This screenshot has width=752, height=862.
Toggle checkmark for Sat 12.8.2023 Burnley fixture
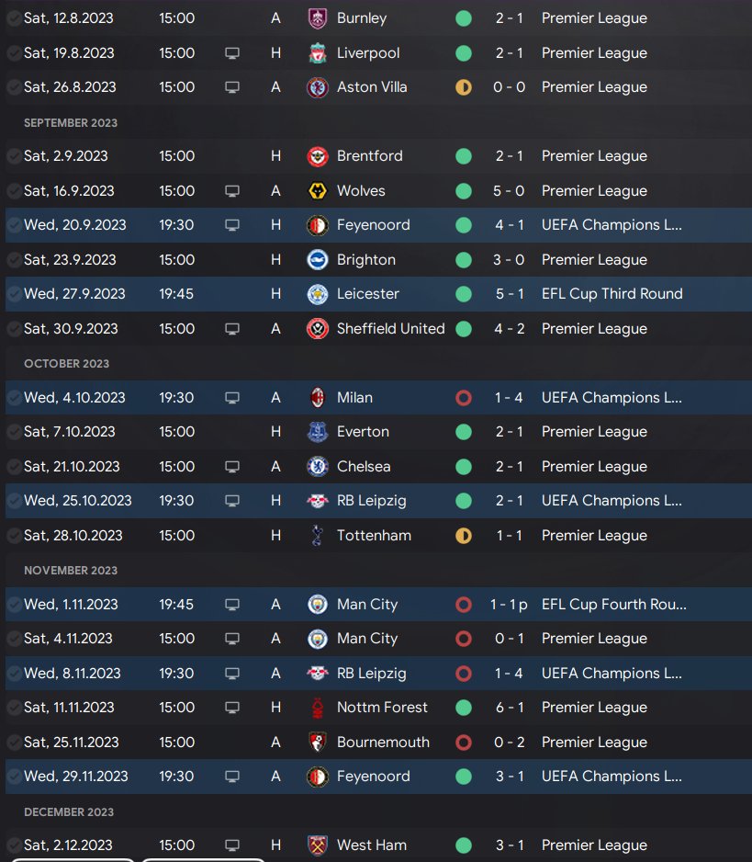[x=15, y=18]
